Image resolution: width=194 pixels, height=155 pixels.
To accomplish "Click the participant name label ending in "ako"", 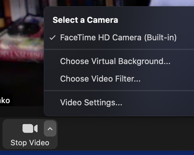I will coord(5,100).
